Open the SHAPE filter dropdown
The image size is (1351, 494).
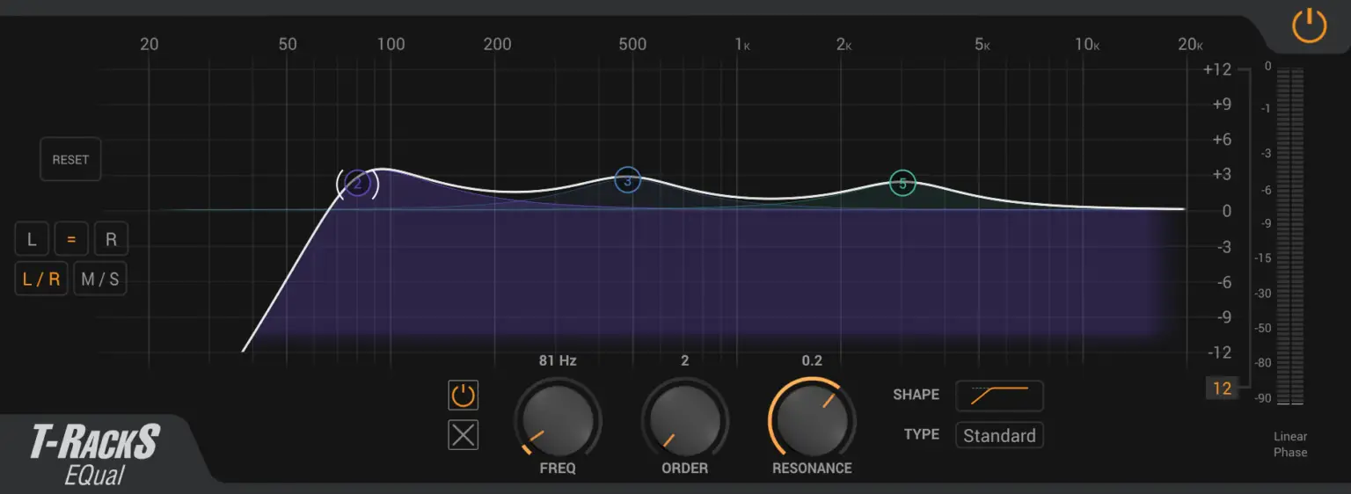pyautogui.click(x=999, y=396)
